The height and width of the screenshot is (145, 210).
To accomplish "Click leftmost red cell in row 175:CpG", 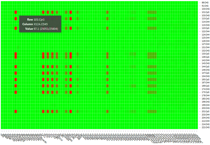I will pyautogui.click(x=16, y=92).
